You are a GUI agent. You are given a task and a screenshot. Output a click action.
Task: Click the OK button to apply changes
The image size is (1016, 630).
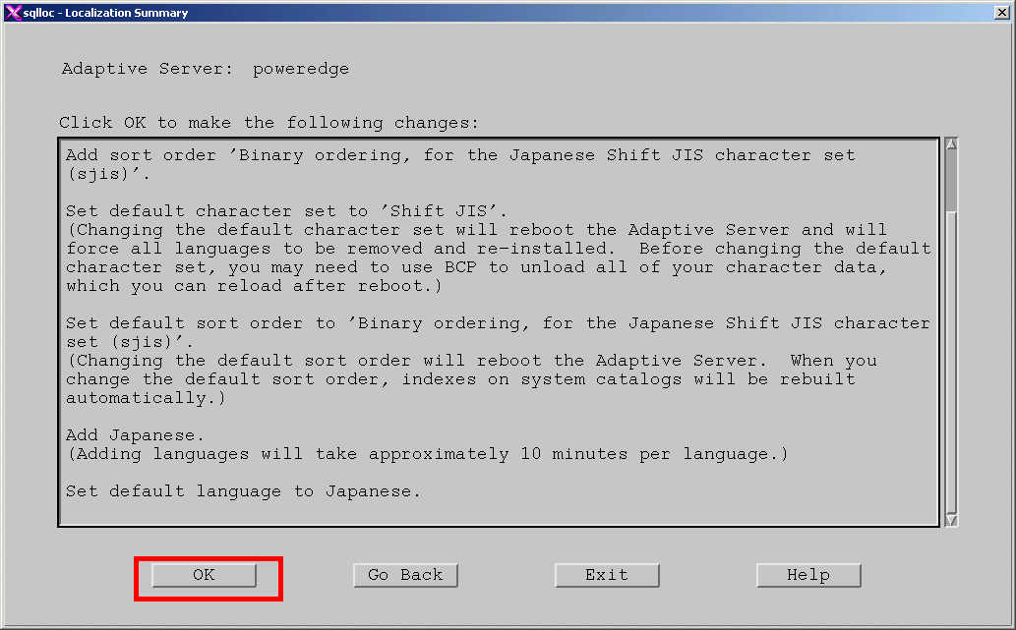click(204, 576)
